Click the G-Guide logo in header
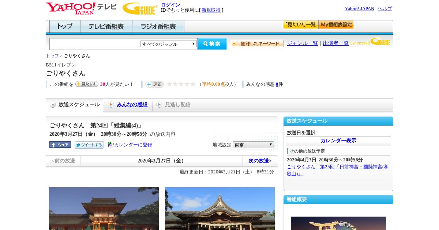This screenshot has height=230, width=439. pos(140,9)
